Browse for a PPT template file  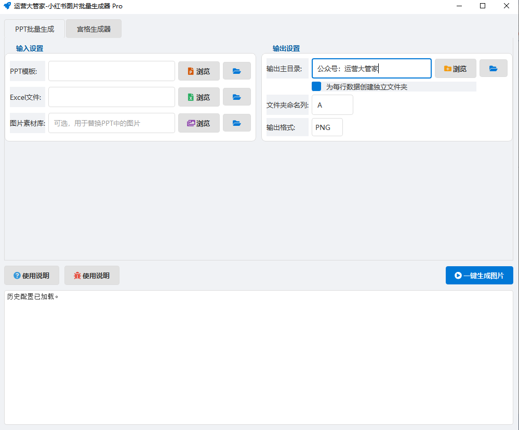(x=198, y=71)
